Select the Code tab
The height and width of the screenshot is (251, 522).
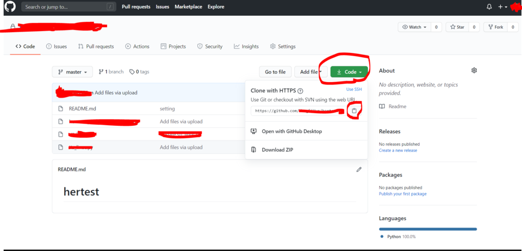26,46
